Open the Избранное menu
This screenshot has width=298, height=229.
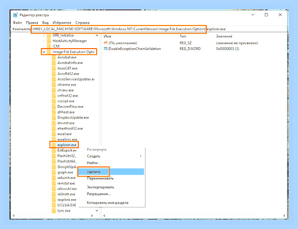(x=62, y=23)
